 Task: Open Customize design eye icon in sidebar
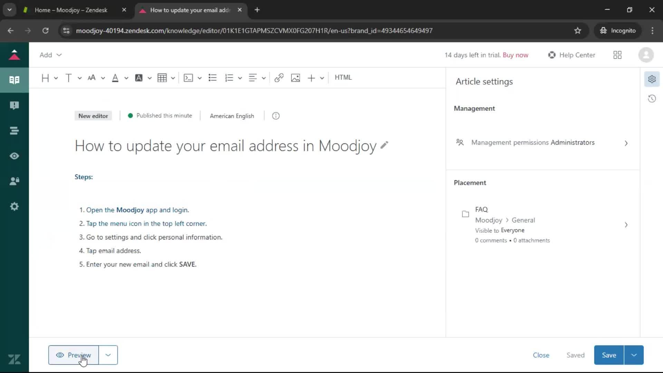(15, 156)
